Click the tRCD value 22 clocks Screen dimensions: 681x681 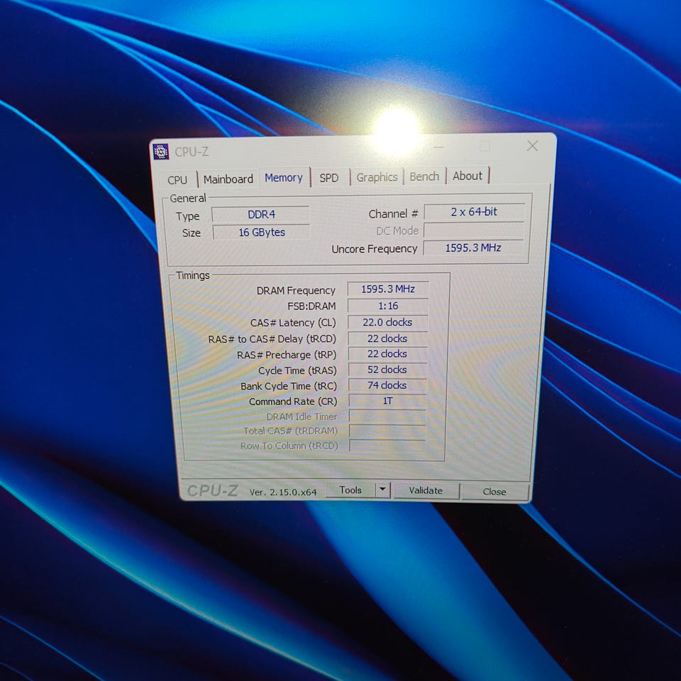[x=388, y=338]
